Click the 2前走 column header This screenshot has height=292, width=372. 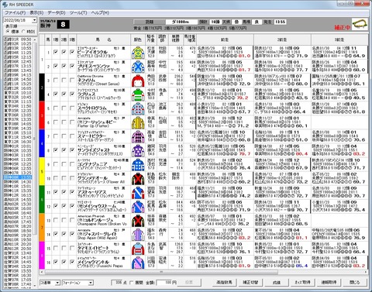282,40
